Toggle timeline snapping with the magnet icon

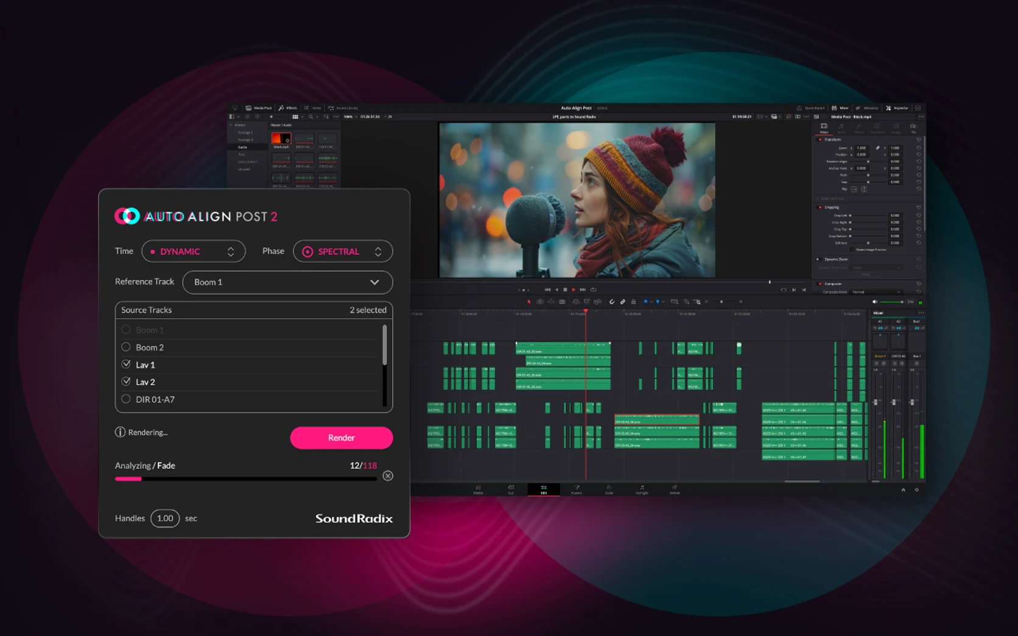612,302
